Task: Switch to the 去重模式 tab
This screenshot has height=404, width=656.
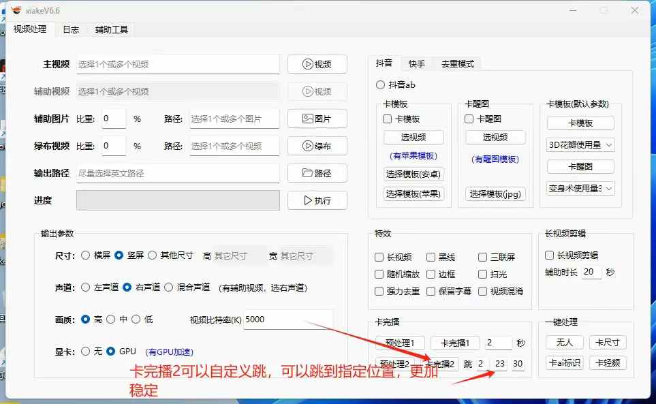Action: click(x=457, y=63)
